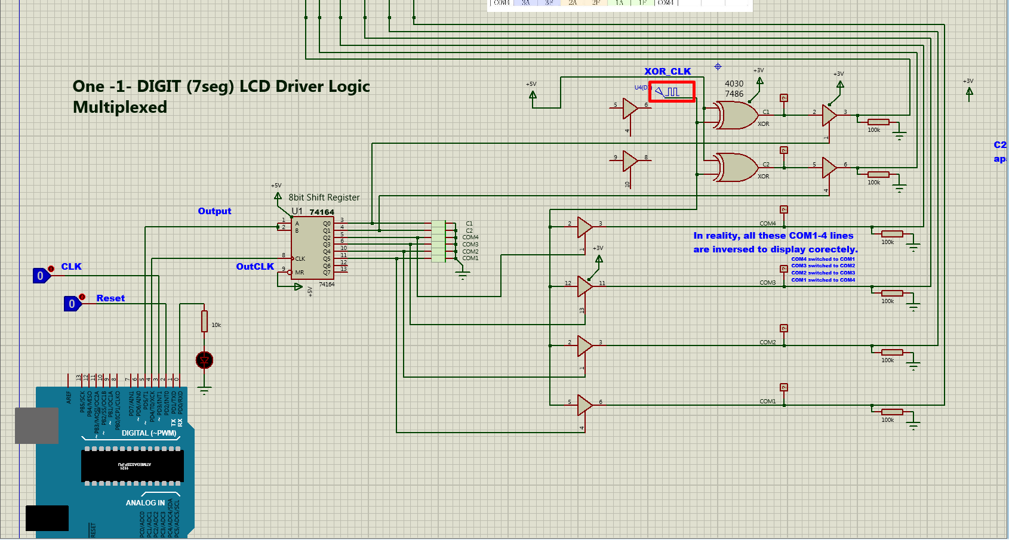The width and height of the screenshot is (1009, 540).
Task: Select the lone +3V terminal at far right
Action: tap(969, 91)
